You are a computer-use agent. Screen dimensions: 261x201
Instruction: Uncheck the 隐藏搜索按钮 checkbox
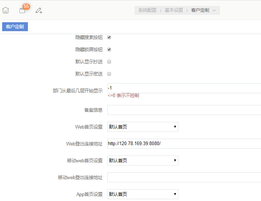[110, 37]
